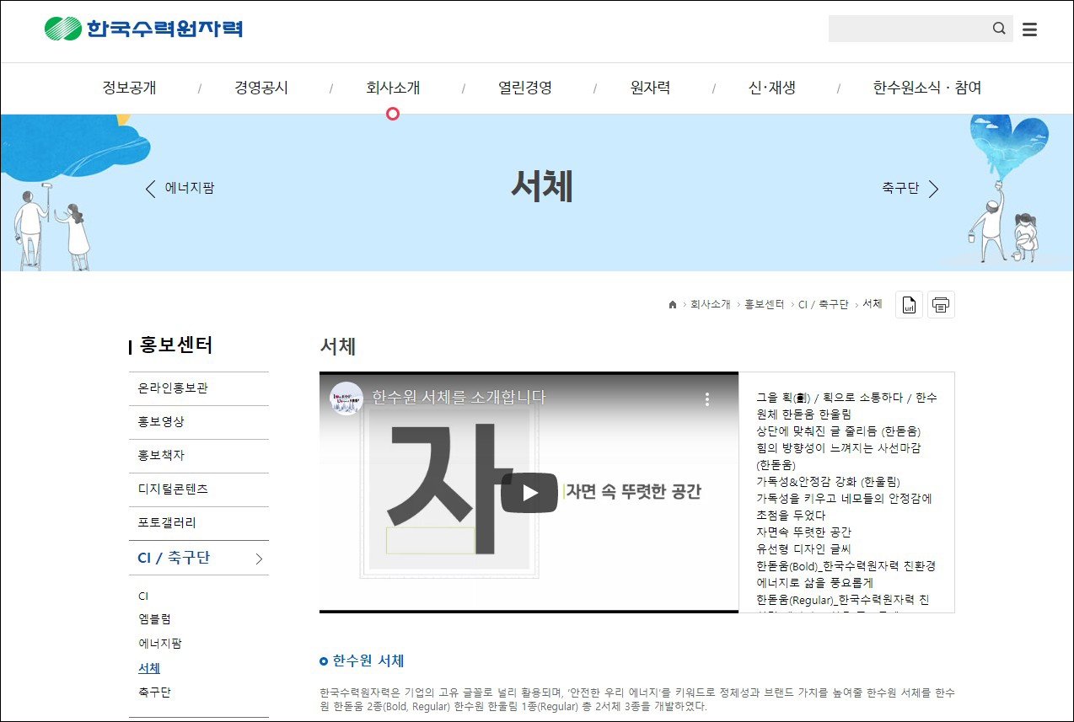Select 홍보책자 in sidebar
Image resolution: width=1074 pixels, height=722 pixels.
pyautogui.click(x=199, y=456)
